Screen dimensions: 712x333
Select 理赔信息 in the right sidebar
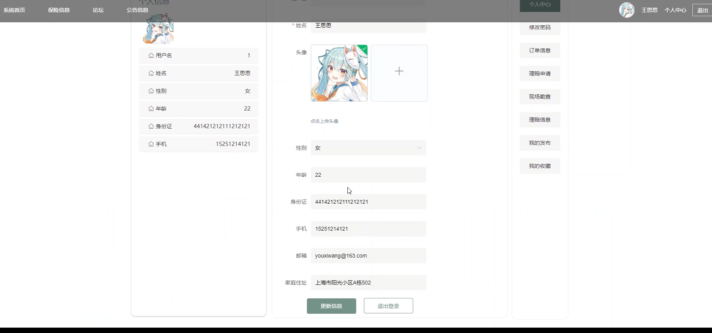[540, 120]
